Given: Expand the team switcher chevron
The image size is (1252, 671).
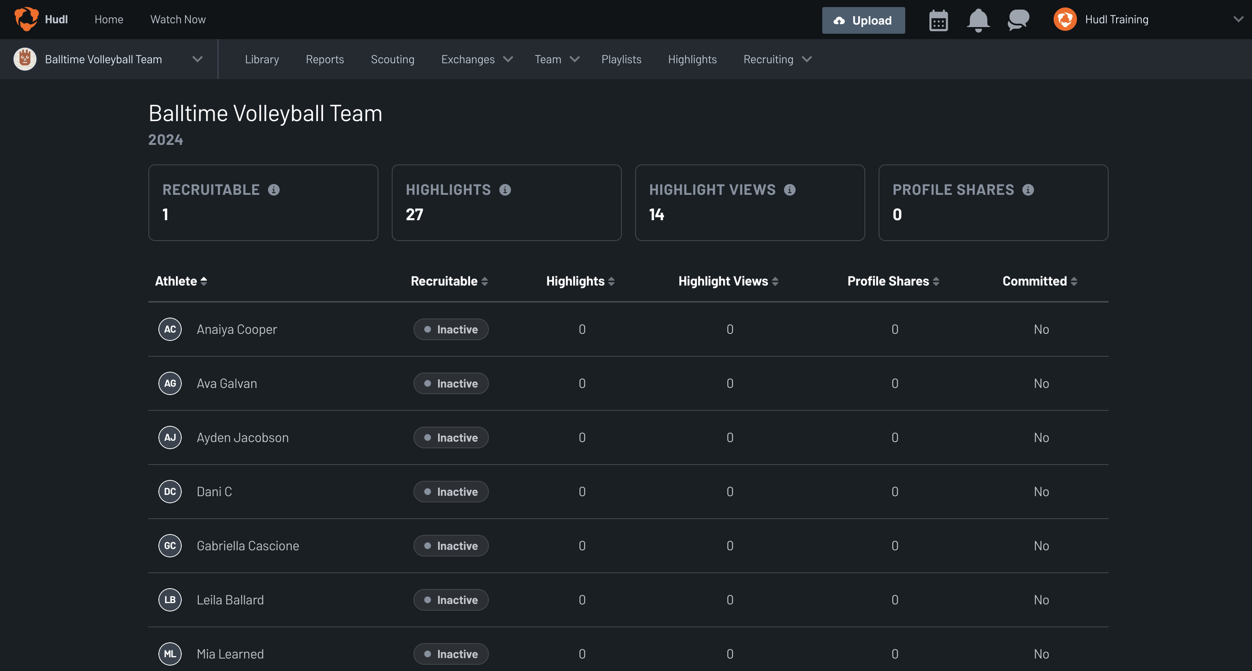Looking at the screenshot, I should pyautogui.click(x=197, y=59).
